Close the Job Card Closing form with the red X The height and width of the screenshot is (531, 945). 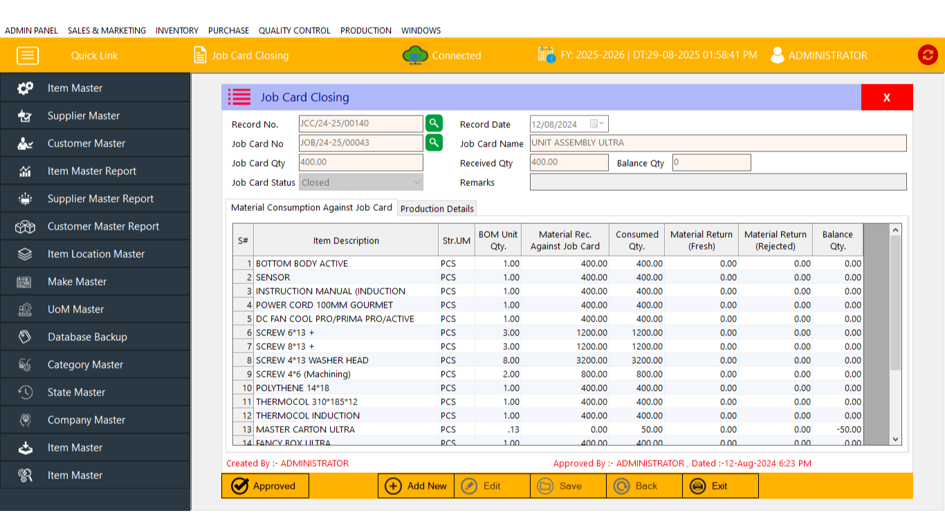(886, 97)
